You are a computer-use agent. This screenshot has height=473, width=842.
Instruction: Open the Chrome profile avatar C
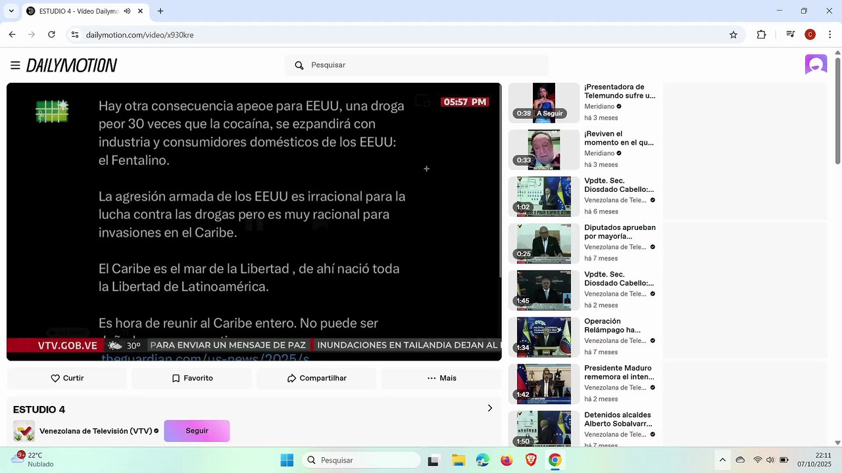(810, 35)
